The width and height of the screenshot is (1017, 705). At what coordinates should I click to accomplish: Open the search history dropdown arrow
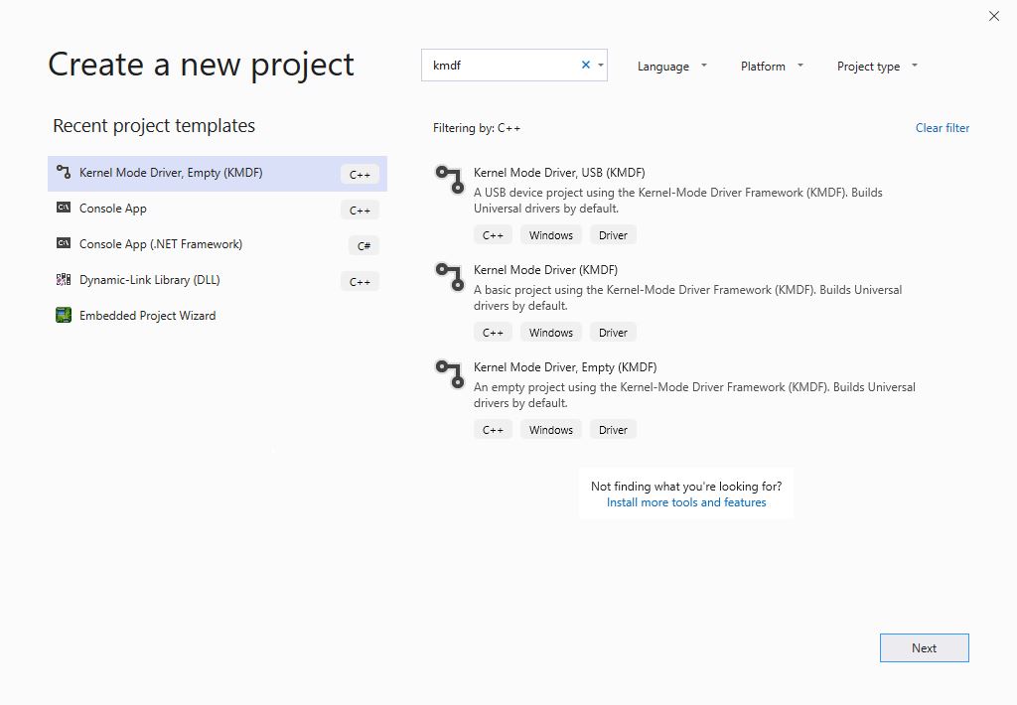click(x=601, y=65)
